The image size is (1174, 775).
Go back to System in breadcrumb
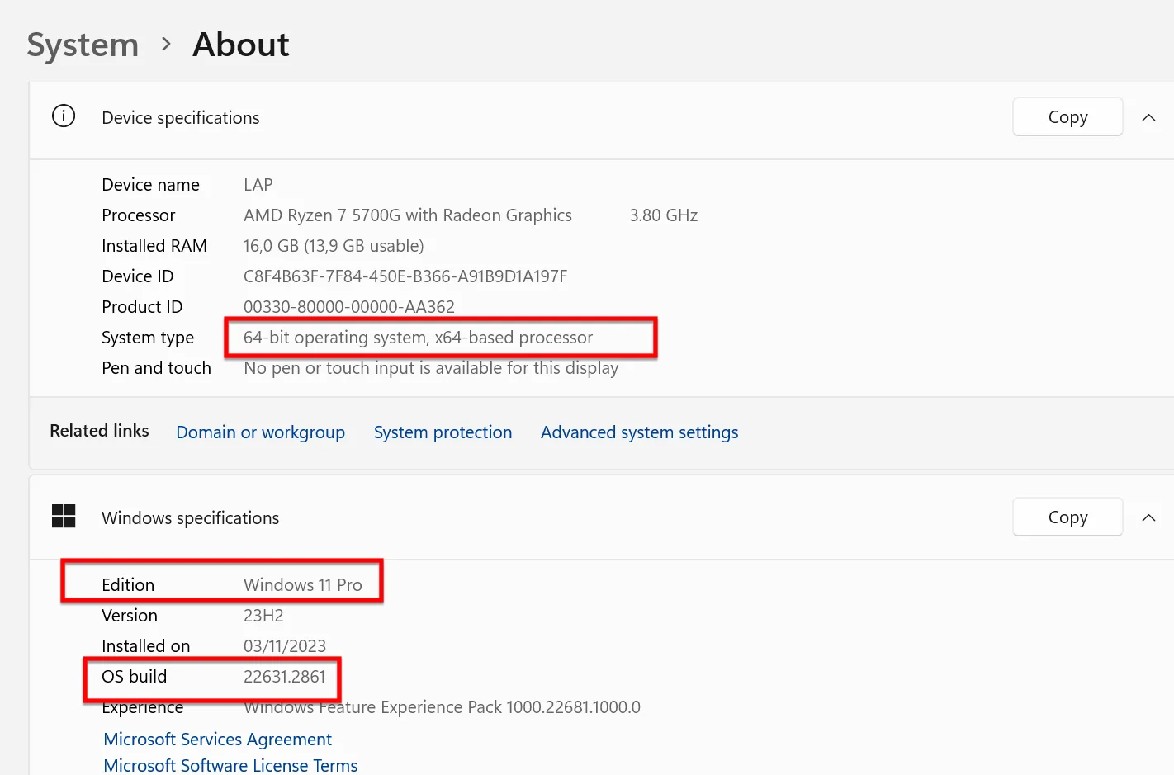tap(83, 45)
